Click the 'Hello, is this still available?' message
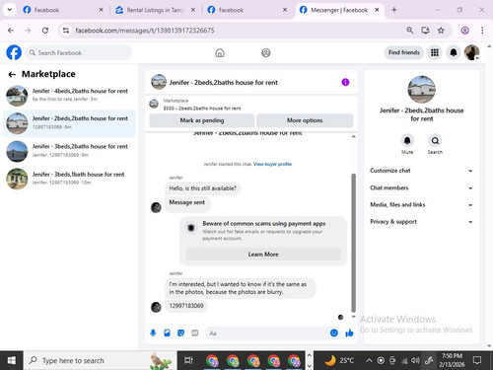The image size is (493, 370). click(202, 188)
